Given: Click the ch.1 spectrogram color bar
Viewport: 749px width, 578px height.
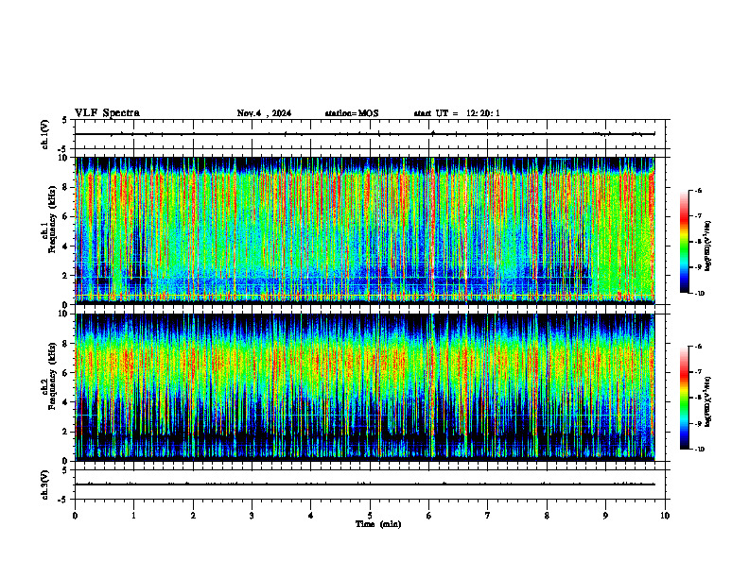Looking at the screenshot, I should 685,242.
